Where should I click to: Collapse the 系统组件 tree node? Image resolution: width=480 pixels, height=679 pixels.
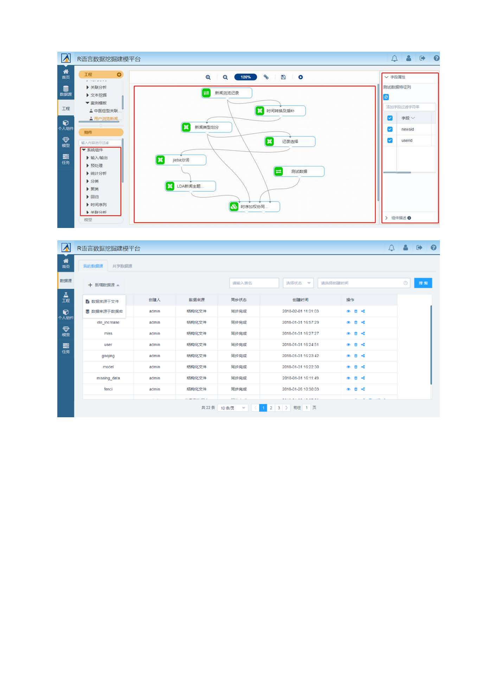click(84, 150)
